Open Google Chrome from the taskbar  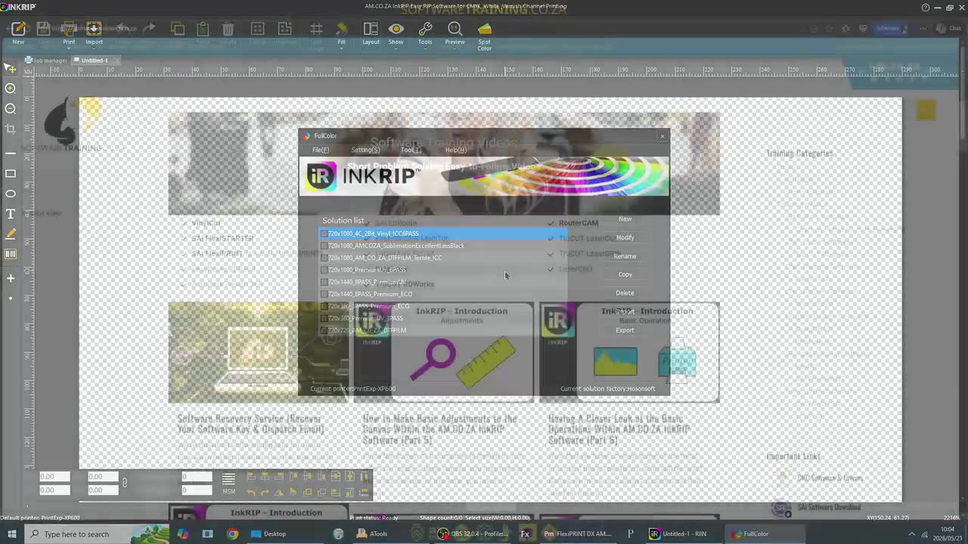pos(232,533)
